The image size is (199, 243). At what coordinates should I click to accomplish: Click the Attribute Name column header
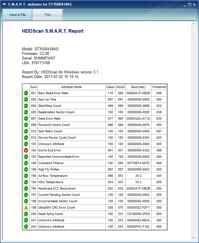coord(71,87)
